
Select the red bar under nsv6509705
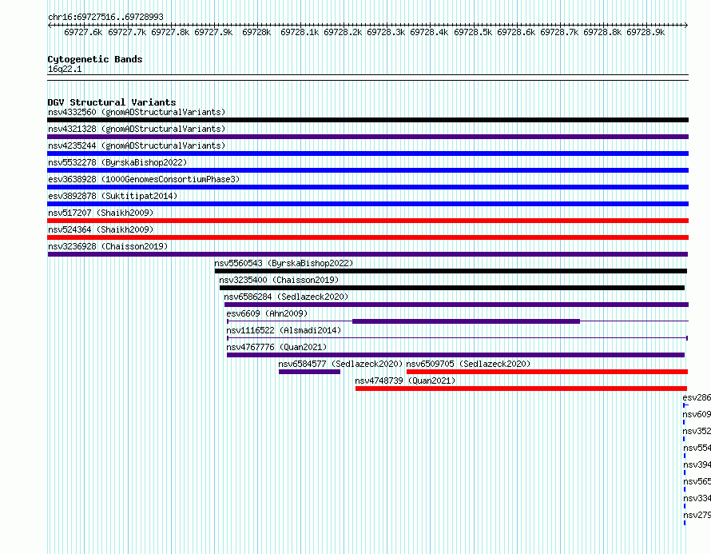[x=547, y=372]
